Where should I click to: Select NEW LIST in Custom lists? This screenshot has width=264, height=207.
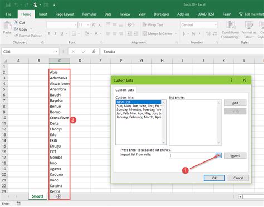pos(139,102)
